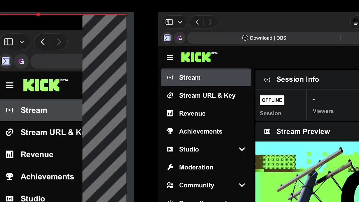
Task: Open Moderation in right sidebar
Action: (206, 167)
